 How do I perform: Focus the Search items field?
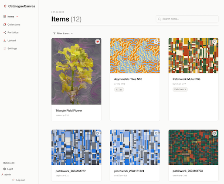187,19
